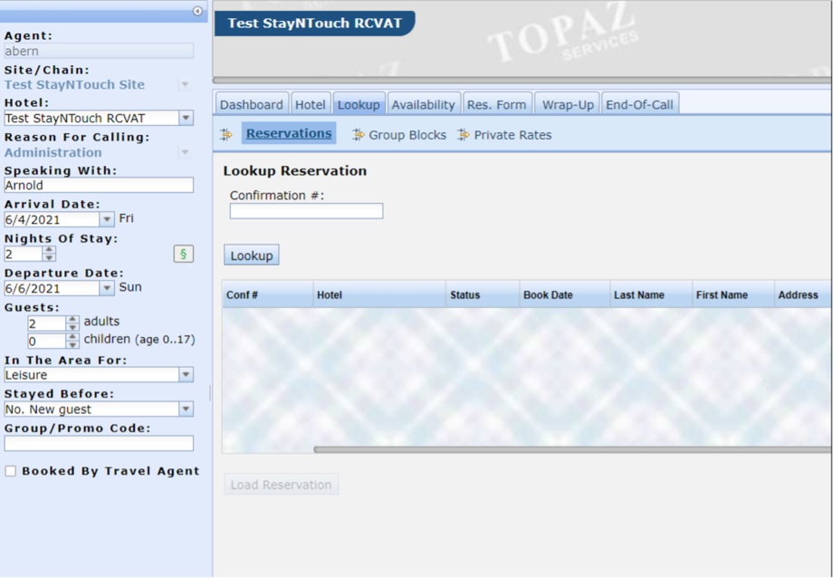Click the Arrival Date field
This screenshot has height=578, width=833.
[x=52, y=219]
